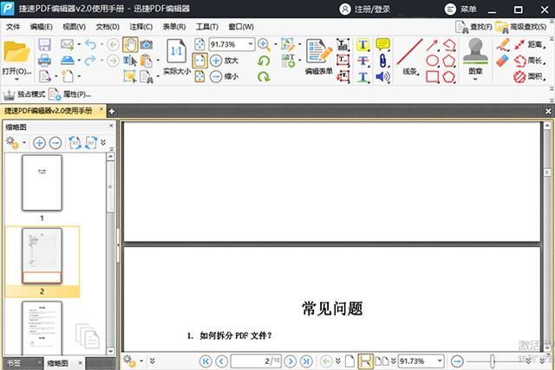Add a new document tab plus
This screenshot has height=370, width=555.
coord(112,112)
